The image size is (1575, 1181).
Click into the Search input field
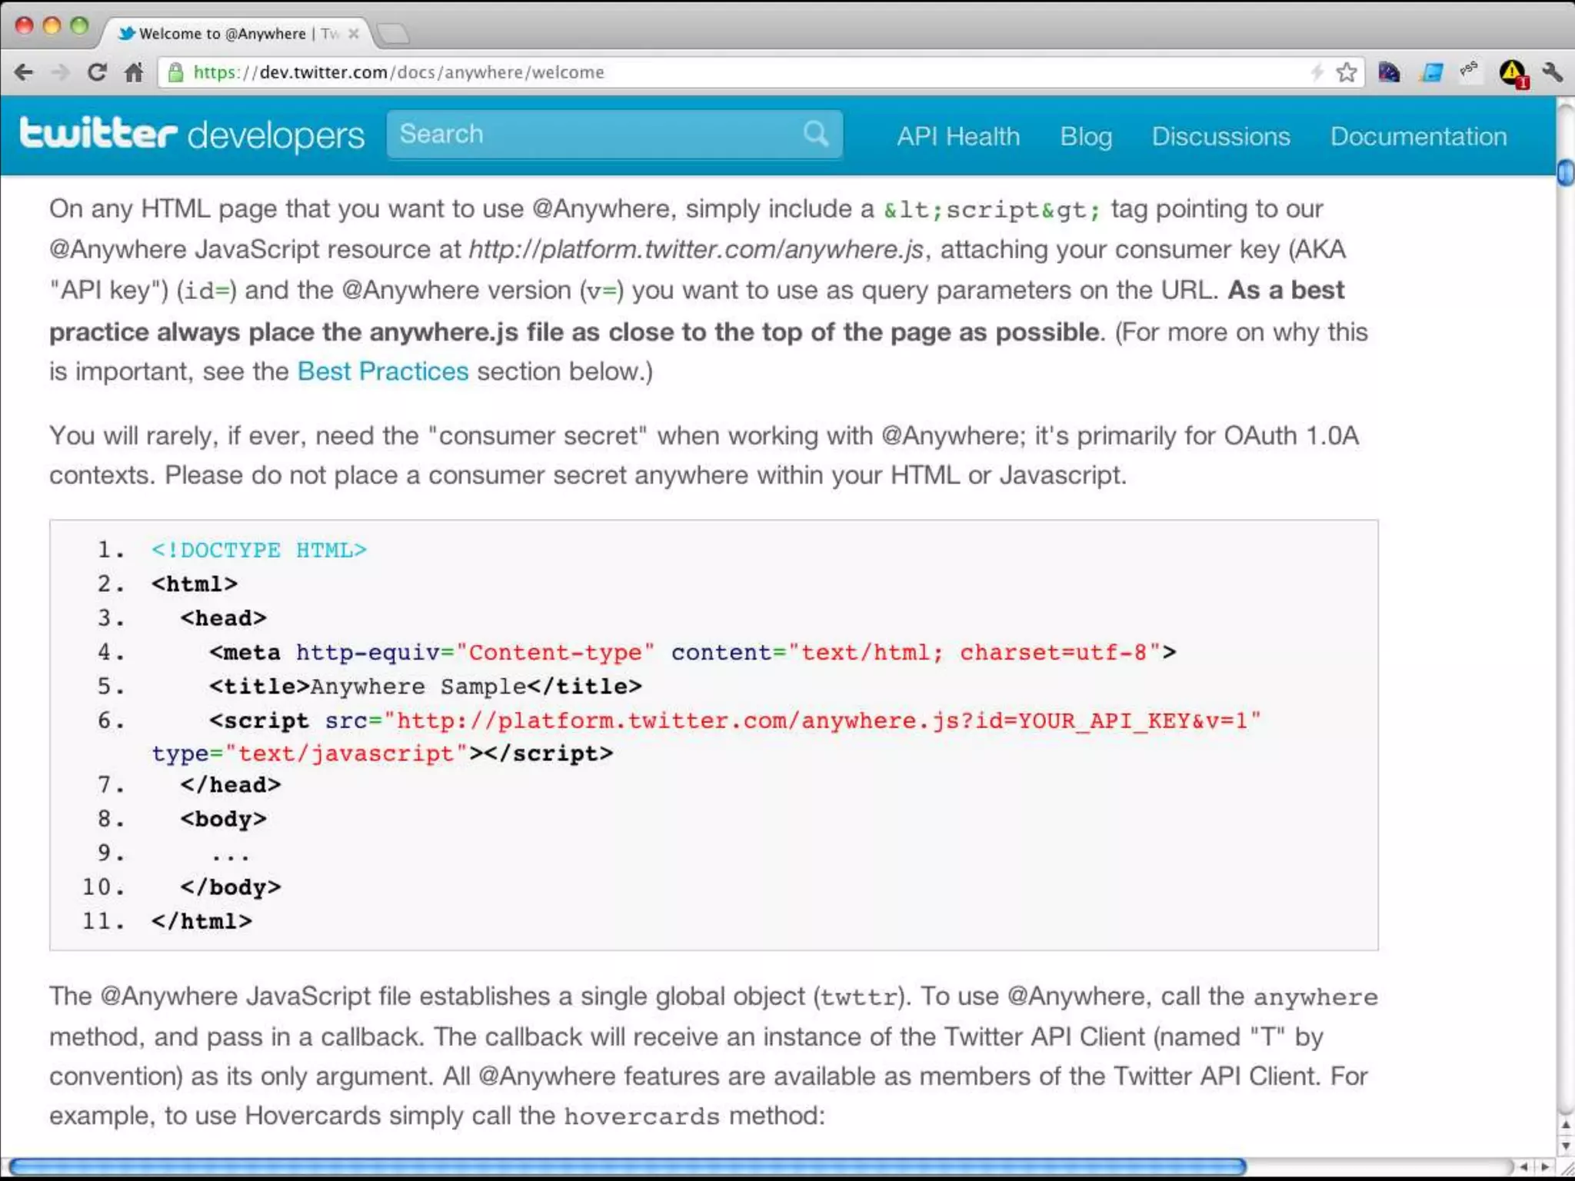pos(592,135)
